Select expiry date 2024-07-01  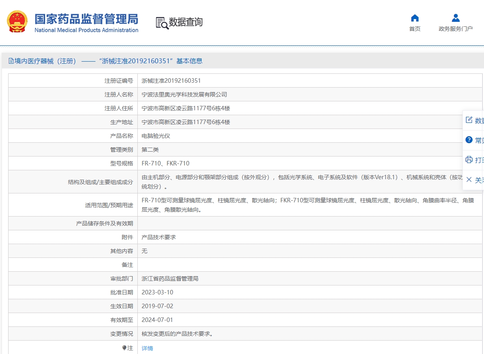click(157, 320)
